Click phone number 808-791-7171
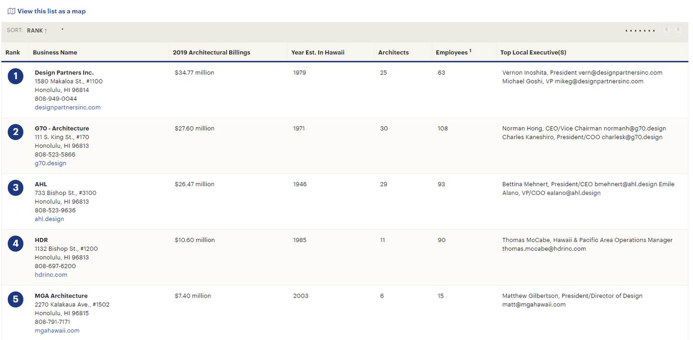The width and height of the screenshot is (693, 340). [52, 322]
